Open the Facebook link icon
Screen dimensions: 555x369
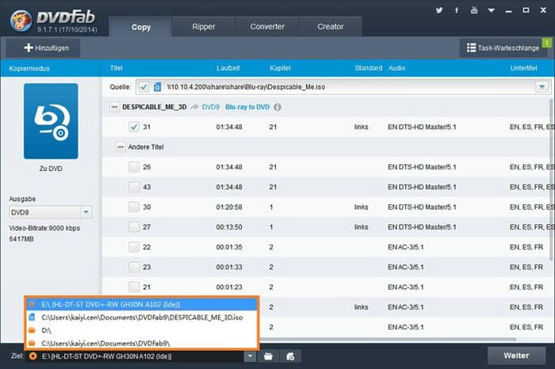point(457,10)
